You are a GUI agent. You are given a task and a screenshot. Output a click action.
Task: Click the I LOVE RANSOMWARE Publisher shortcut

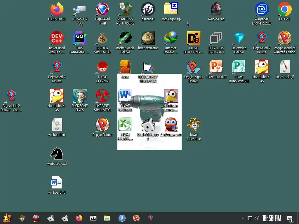coord(239,72)
